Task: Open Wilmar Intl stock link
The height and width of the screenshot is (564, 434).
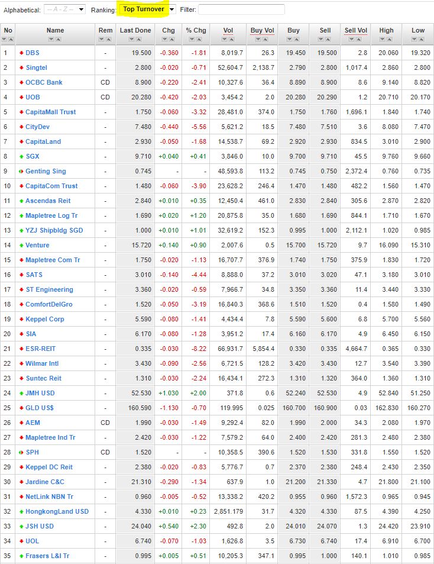Action: 42,363
